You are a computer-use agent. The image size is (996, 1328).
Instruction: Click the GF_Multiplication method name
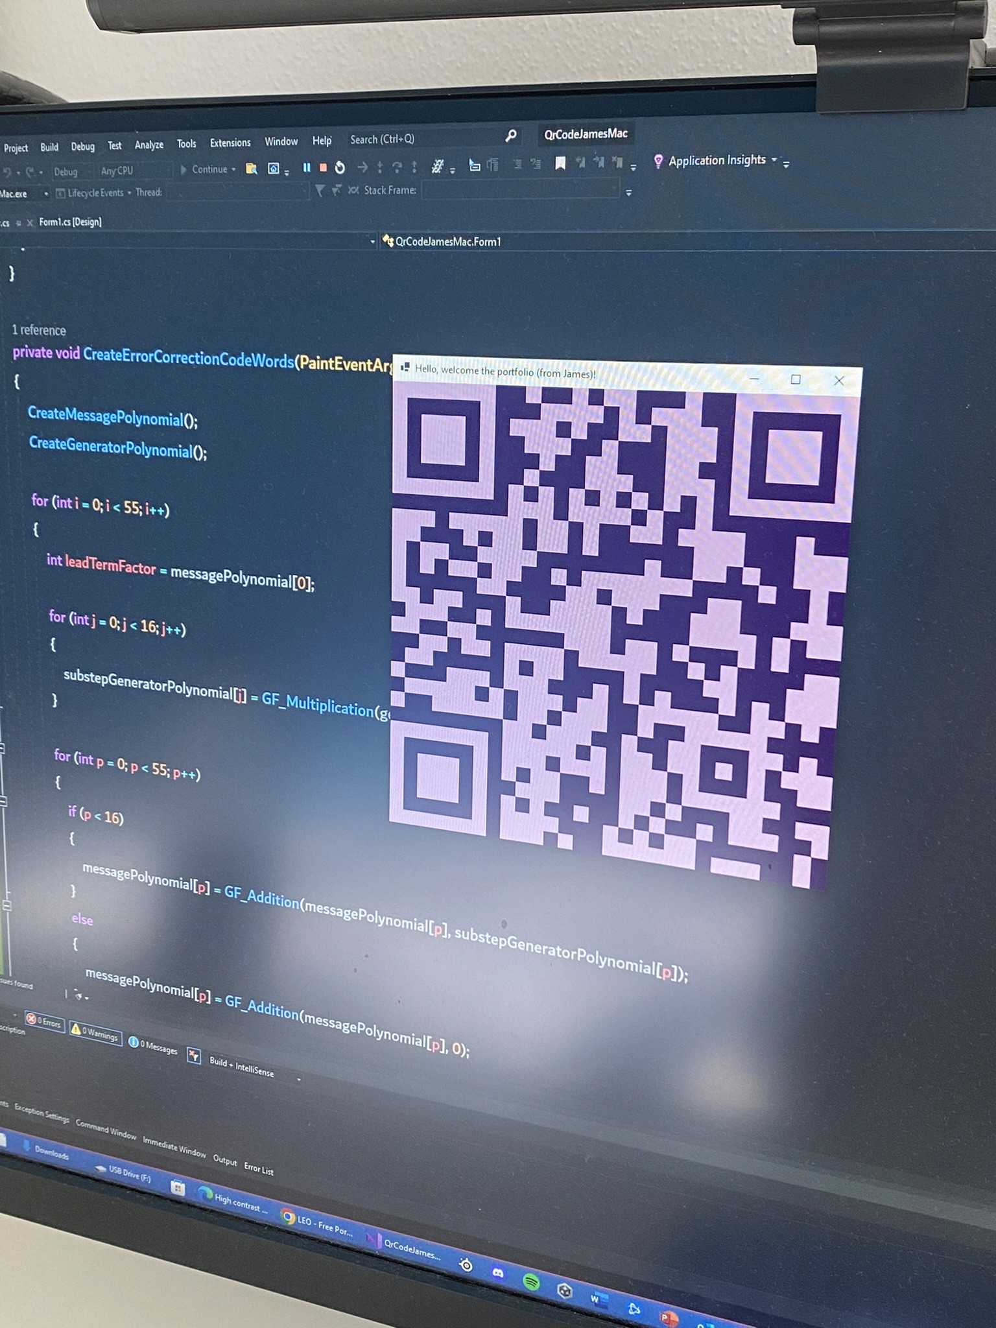click(x=318, y=705)
